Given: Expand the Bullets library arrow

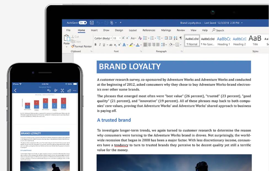Looking at the screenshot, I should click(149, 38).
